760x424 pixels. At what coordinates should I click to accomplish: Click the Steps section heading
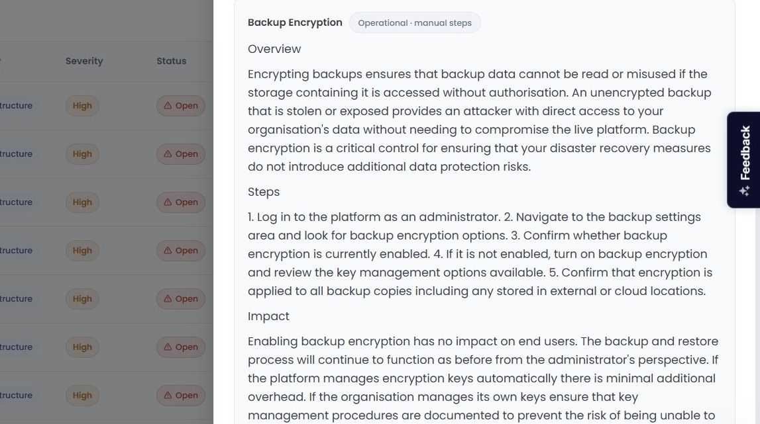tap(264, 192)
